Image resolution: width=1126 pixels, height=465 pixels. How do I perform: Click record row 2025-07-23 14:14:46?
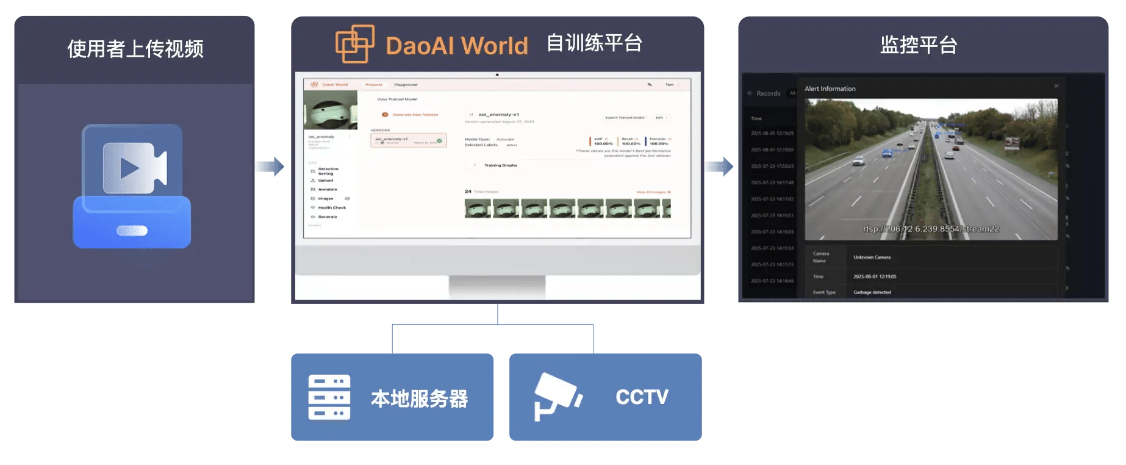click(x=772, y=281)
